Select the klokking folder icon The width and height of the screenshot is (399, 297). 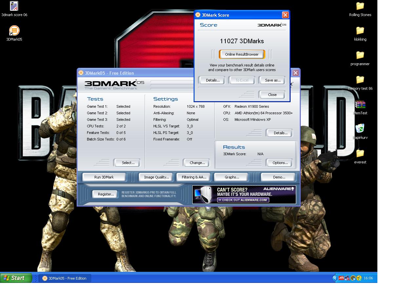coord(360,30)
